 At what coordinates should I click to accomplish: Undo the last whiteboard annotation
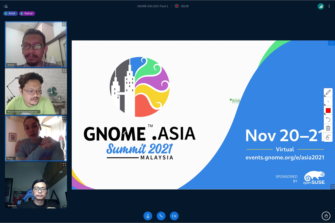(x=328, y=119)
